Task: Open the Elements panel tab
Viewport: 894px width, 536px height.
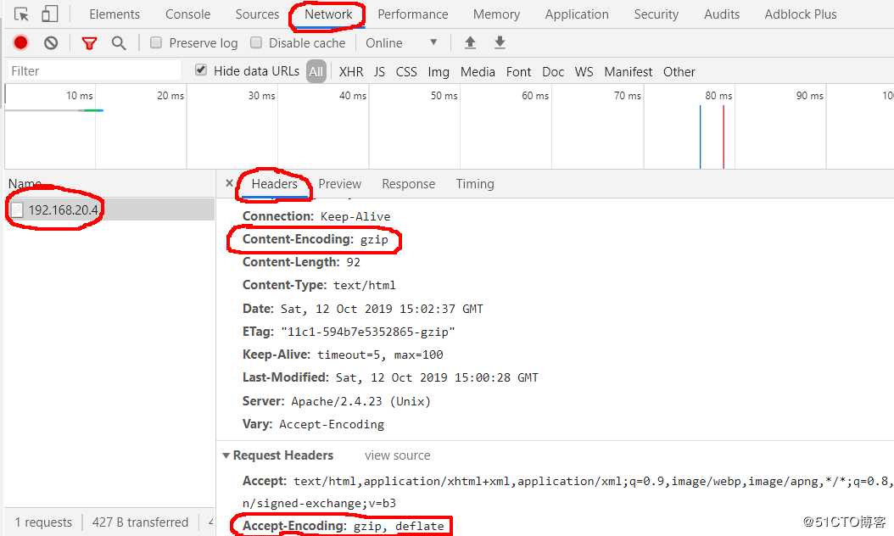Action: [115, 14]
